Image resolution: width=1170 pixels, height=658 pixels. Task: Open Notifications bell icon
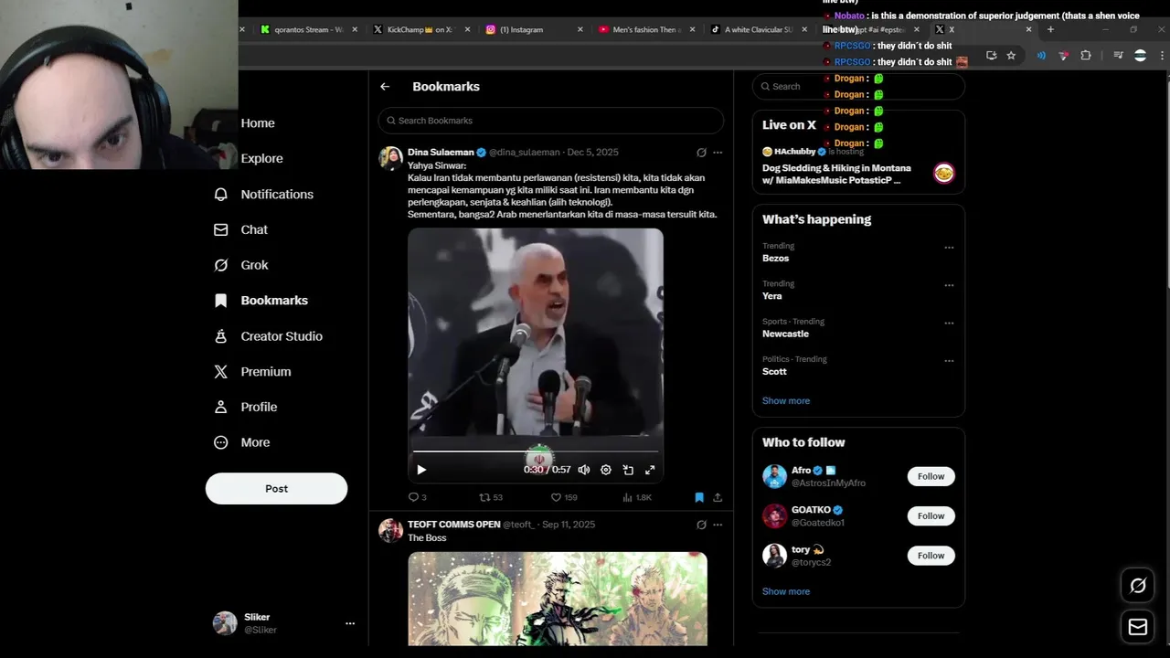(x=220, y=195)
